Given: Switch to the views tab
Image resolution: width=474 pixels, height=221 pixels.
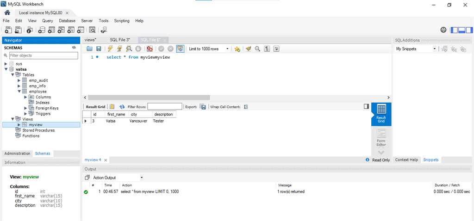Looking at the screenshot, I should click(91, 40).
